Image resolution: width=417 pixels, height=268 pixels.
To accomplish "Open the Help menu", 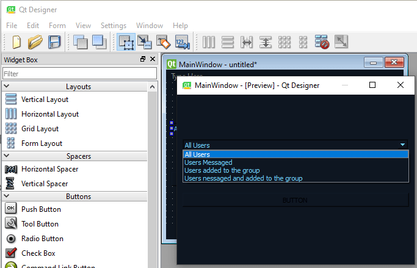I will (180, 26).
